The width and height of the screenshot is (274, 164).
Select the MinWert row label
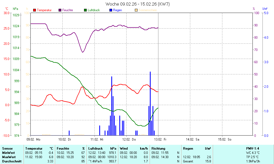(9, 153)
